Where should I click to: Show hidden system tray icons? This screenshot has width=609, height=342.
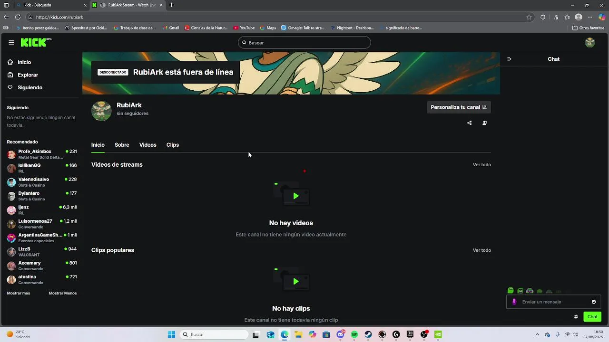point(537,334)
